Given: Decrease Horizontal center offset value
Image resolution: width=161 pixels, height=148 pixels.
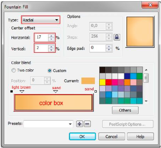Looking at the screenshot, I should click(51, 39).
